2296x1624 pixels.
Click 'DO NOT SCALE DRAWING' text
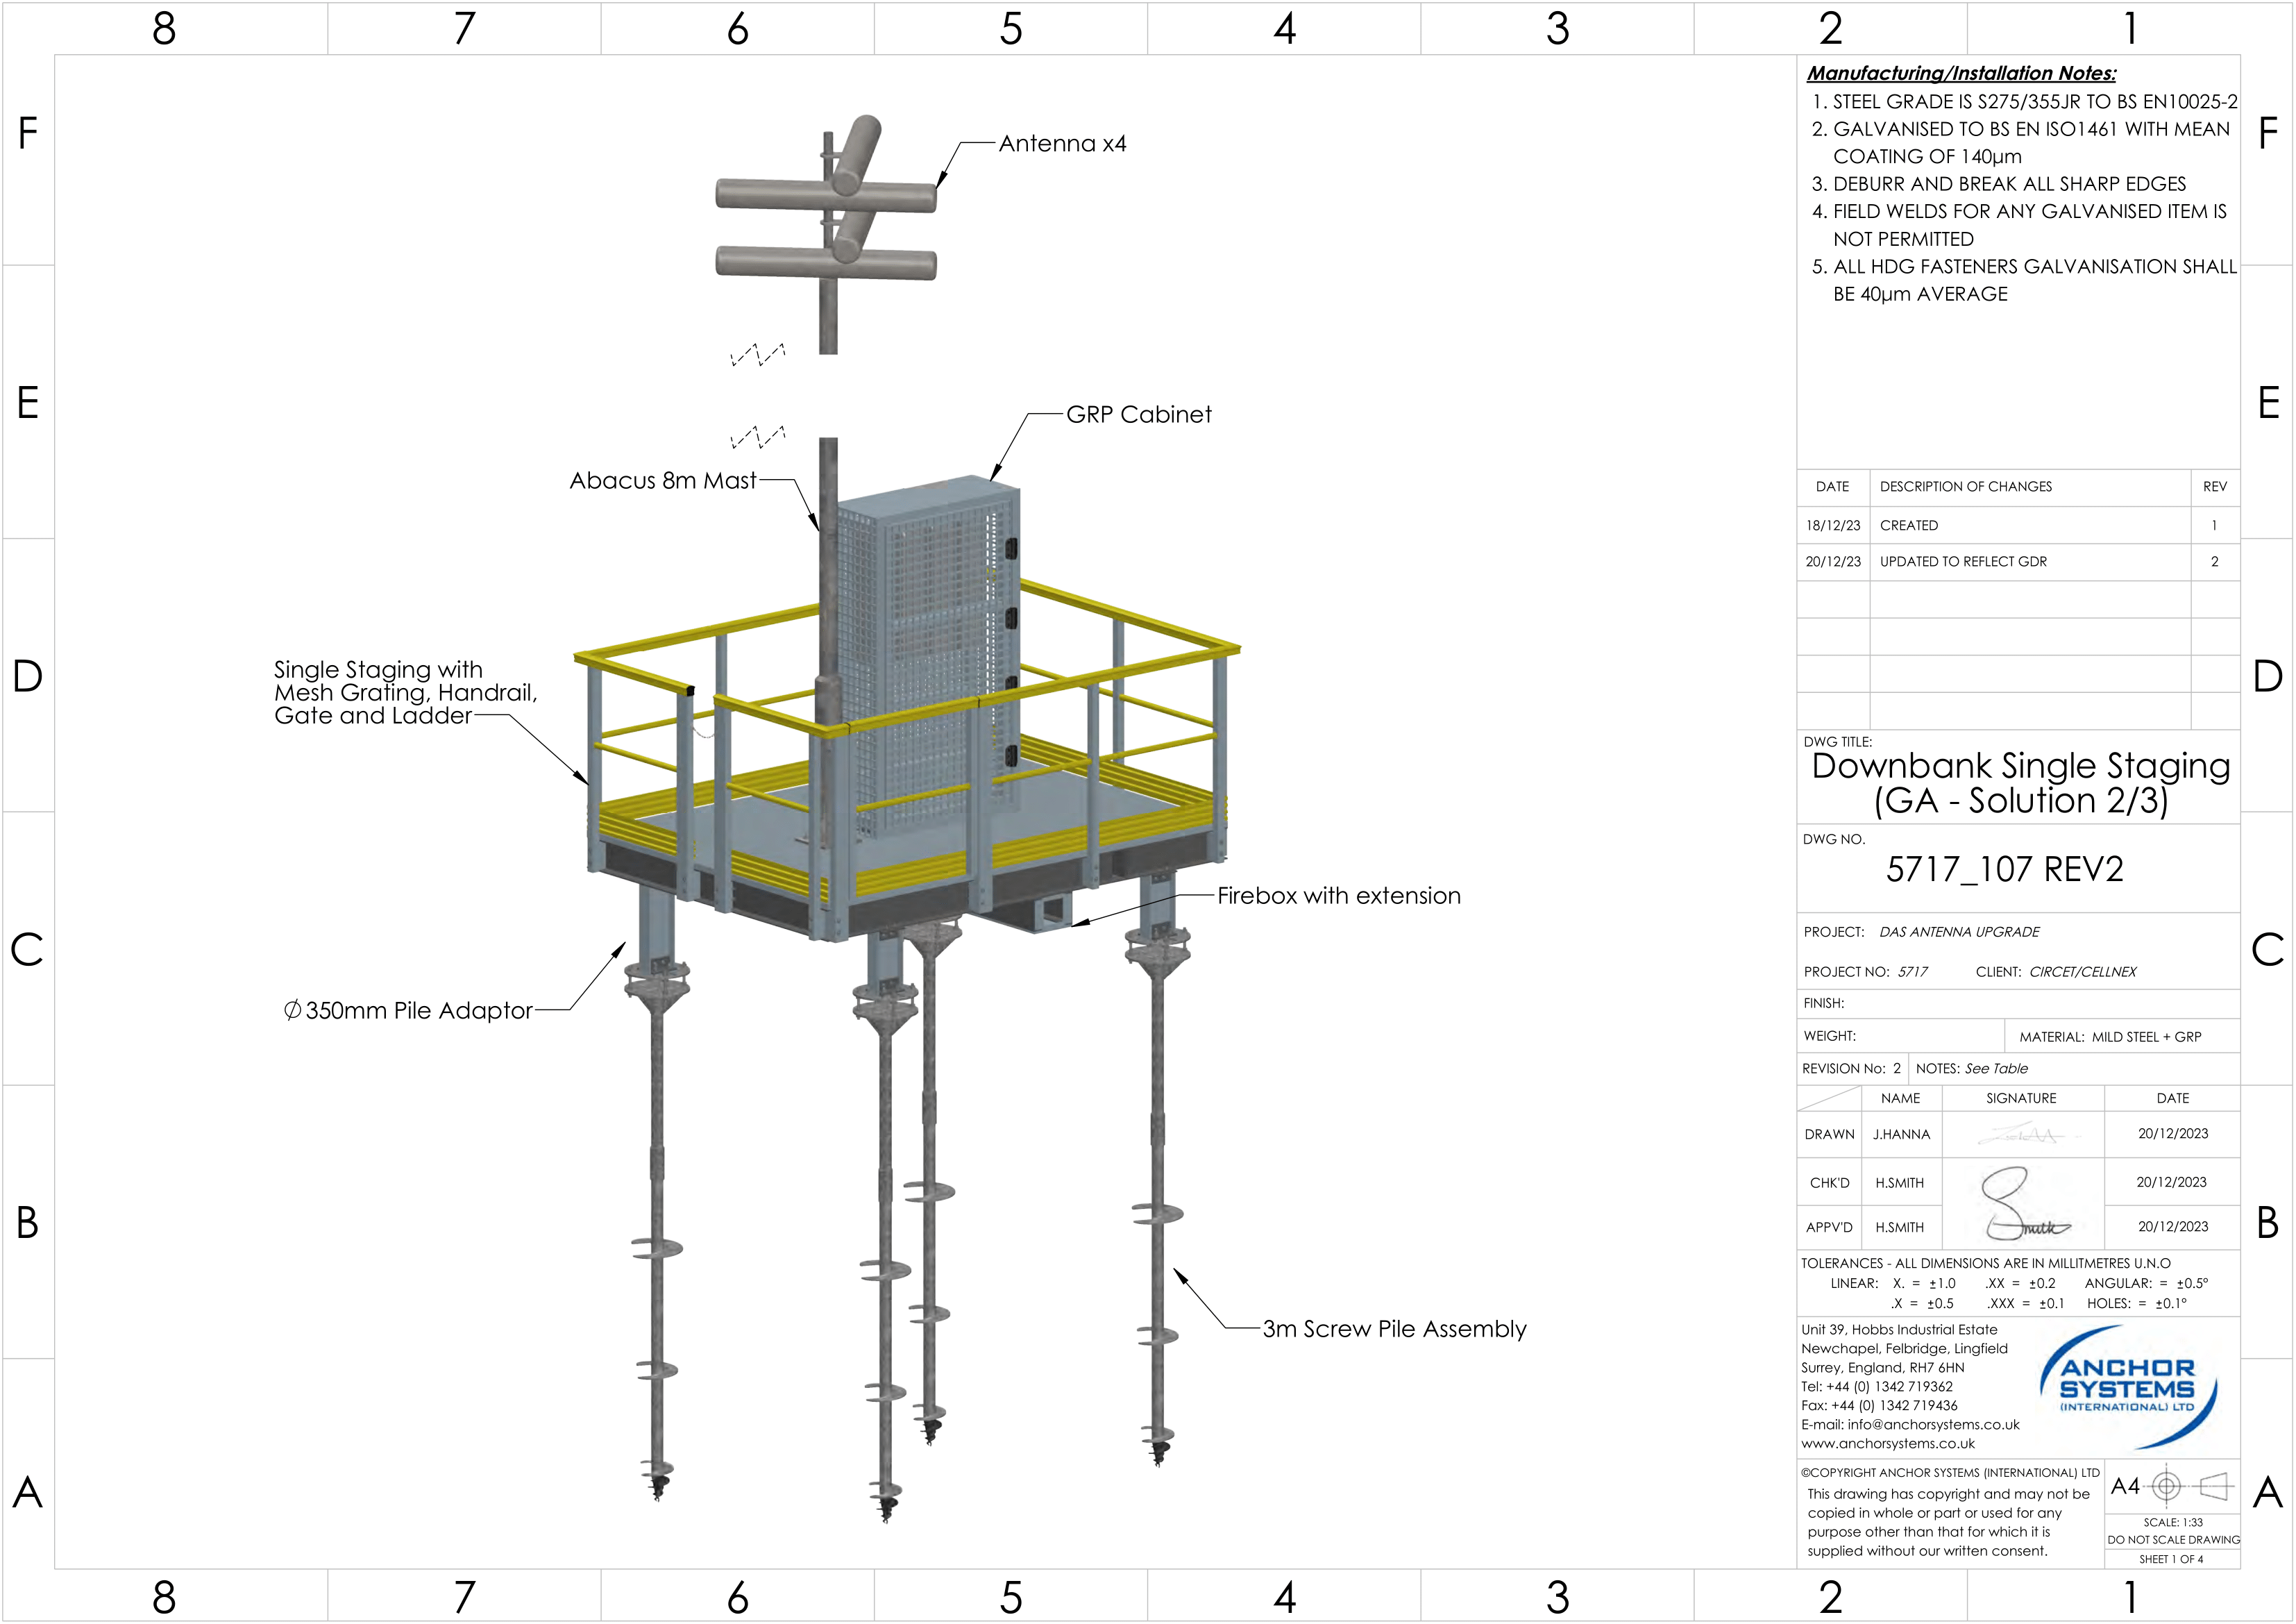tap(2173, 1540)
